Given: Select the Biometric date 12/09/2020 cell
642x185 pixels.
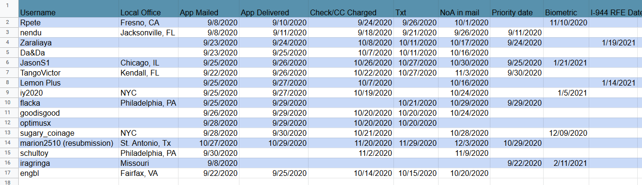Looking at the screenshot, I should pos(566,133).
